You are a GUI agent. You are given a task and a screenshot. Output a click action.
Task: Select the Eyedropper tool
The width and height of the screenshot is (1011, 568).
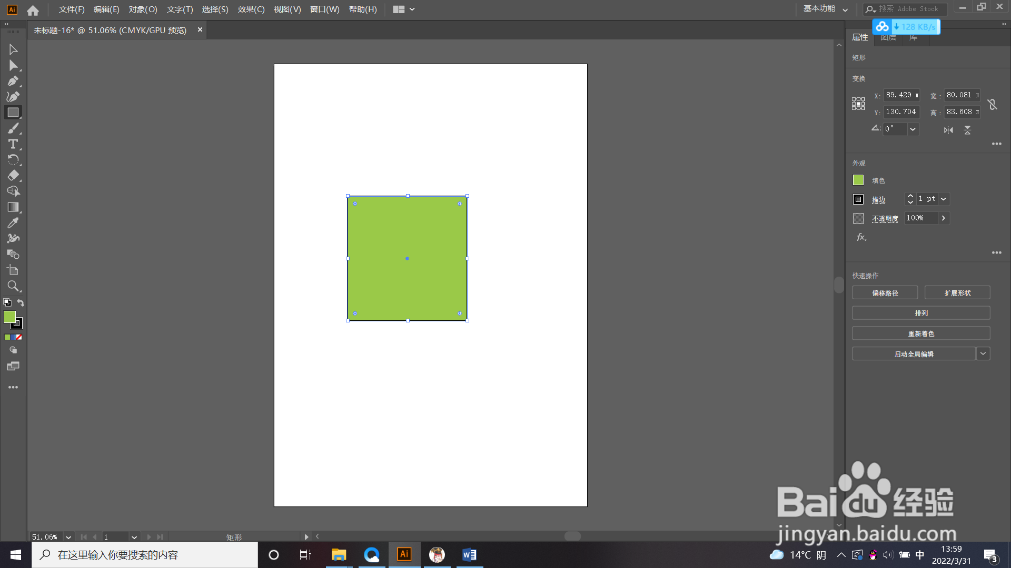(13, 223)
